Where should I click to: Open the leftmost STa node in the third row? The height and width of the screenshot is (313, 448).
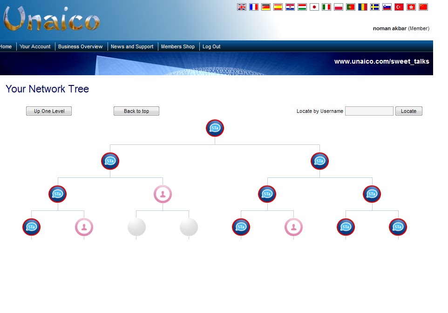(x=58, y=194)
